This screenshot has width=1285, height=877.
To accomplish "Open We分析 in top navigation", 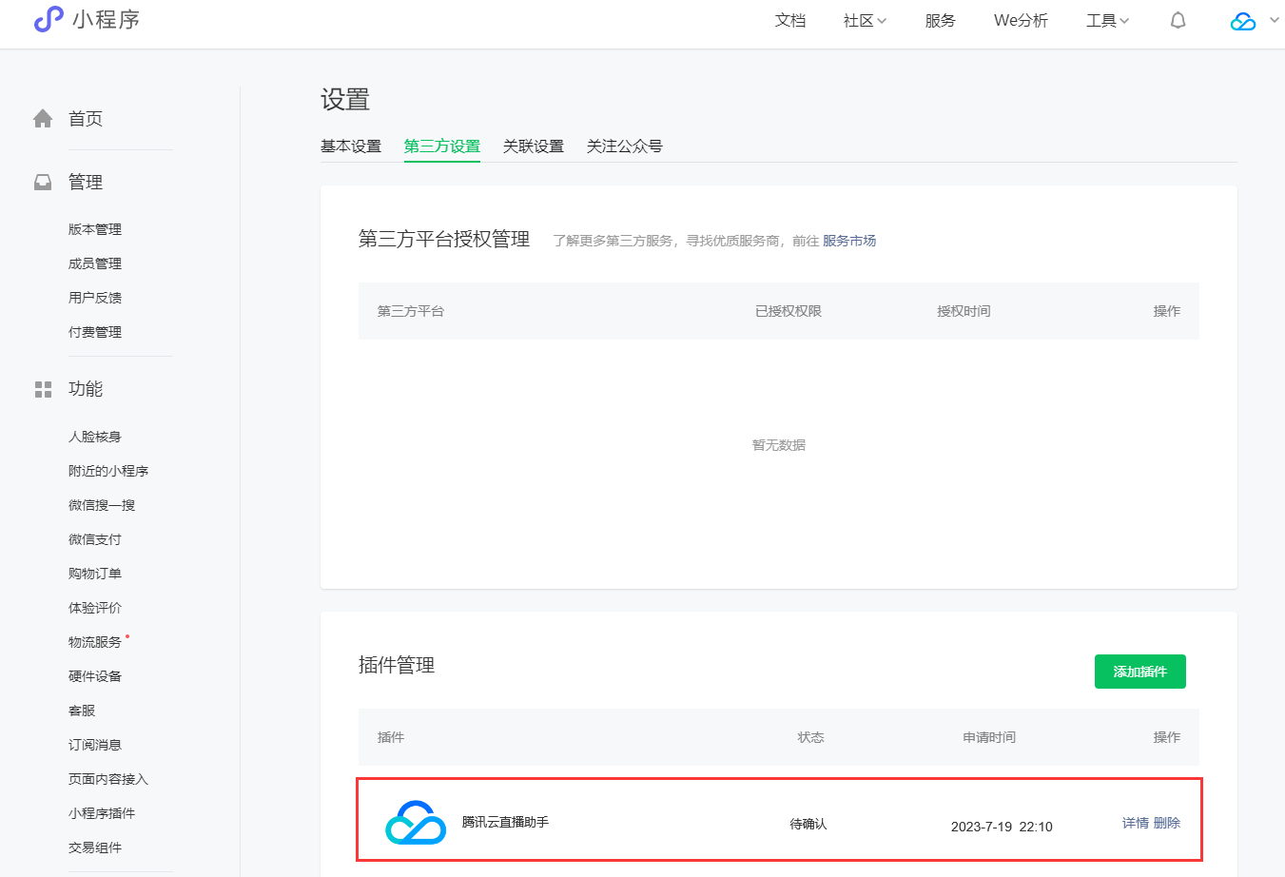I will (1021, 20).
